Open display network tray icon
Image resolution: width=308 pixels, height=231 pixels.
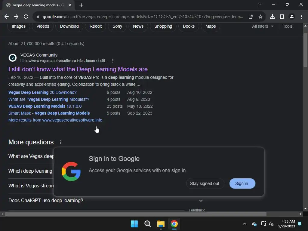263,224
